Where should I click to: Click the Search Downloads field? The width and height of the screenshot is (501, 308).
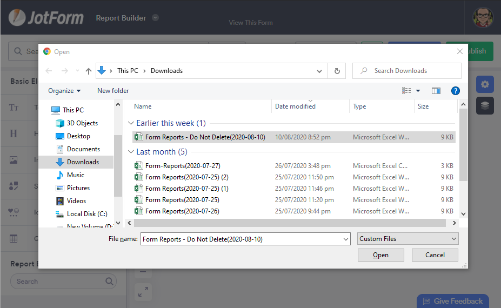(412, 71)
